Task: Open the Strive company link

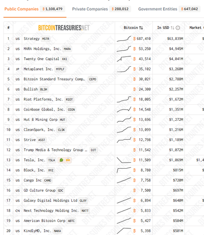Action: coord(30,140)
